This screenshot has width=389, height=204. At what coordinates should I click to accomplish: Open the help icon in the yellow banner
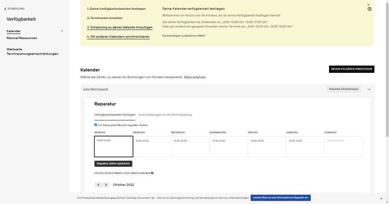click(x=370, y=9)
